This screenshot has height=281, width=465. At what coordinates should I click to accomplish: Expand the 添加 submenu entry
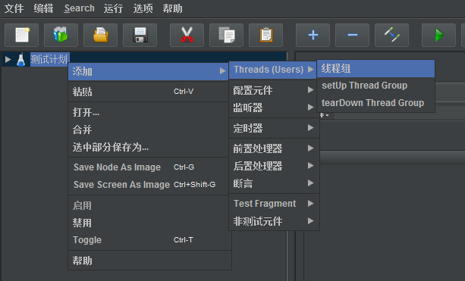[x=148, y=72]
